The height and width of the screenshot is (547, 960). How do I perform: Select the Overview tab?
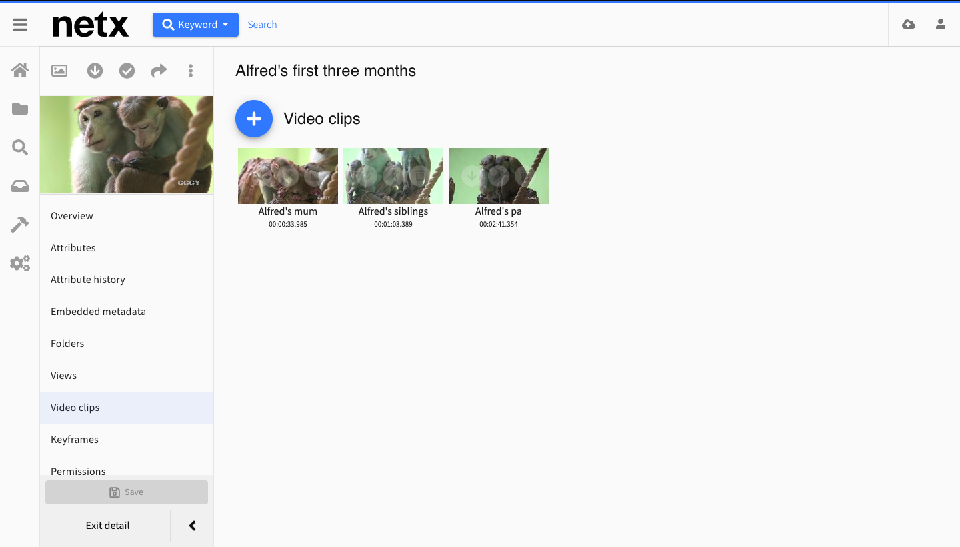(x=127, y=216)
